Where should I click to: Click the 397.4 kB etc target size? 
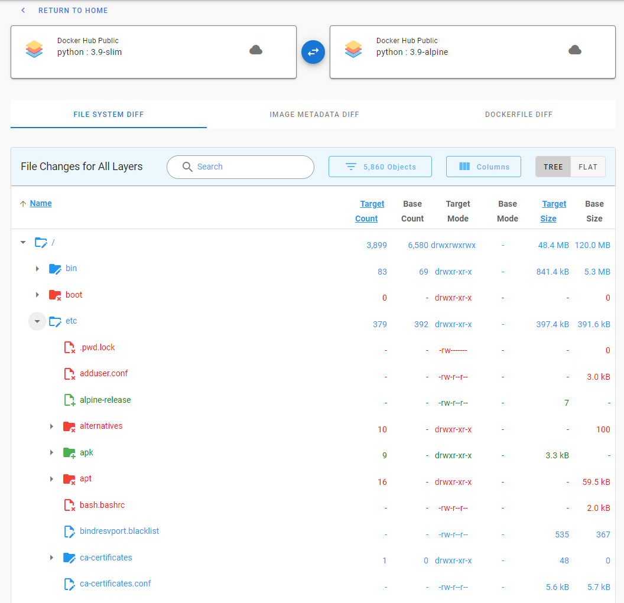coord(552,325)
